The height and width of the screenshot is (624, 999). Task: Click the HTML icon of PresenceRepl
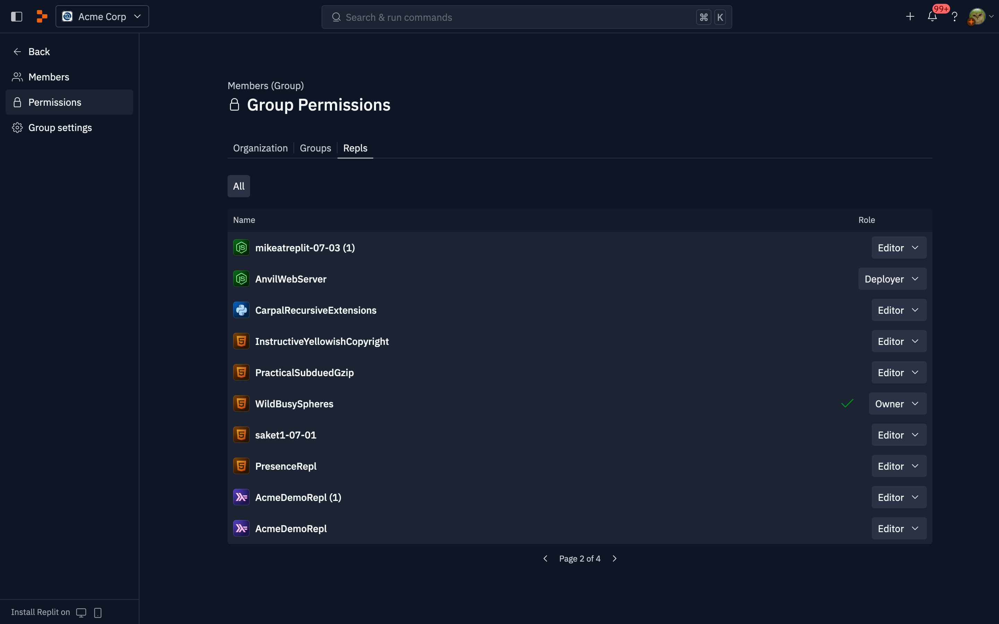(x=241, y=466)
